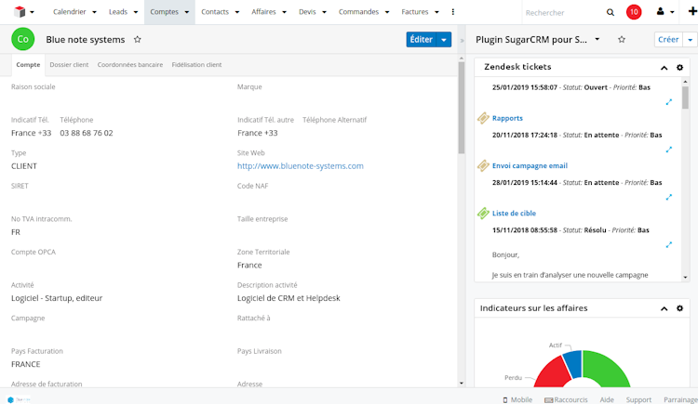The width and height of the screenshot is (698, 404).
Task: Open the Contacts module dropdown arrow
Action: point(237,12)
